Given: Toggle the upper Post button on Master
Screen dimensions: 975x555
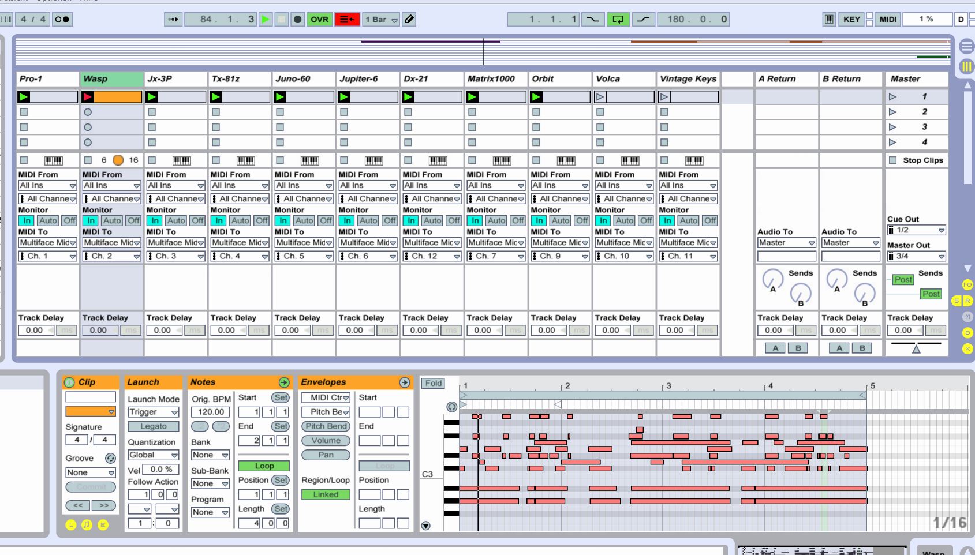Looking at the screenshot, I should click(903, 280).
